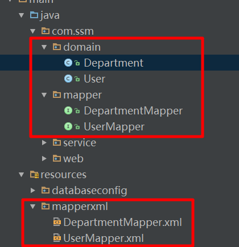Click the UserMapper interface icon
Image resolution: width=239 pixels, height=247 pixels.
68,126
